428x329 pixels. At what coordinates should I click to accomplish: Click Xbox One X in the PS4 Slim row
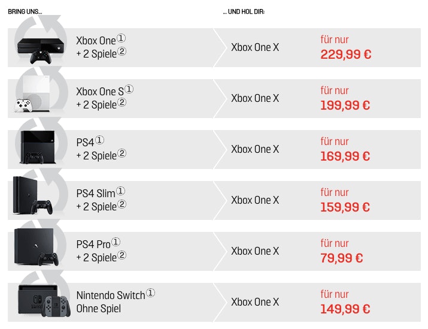(255, 200)
